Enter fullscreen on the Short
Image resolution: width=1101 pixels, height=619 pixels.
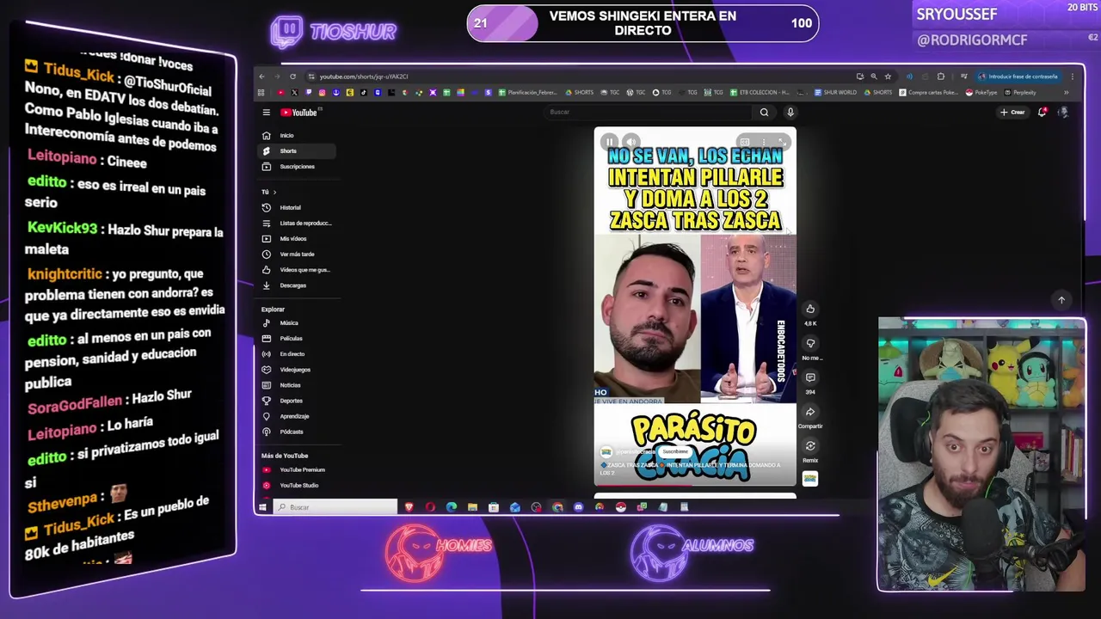point(781,142)
